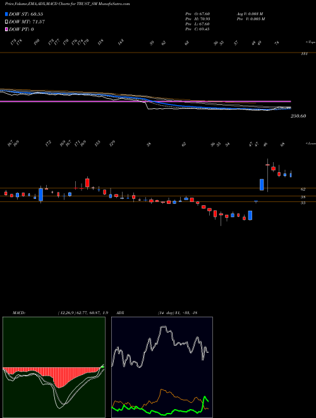Image resolution: width=316 pixels, height=418 pixels.
Task: Select the 'DOW ST: 60.55' legend text
Action: coord(26,14)
